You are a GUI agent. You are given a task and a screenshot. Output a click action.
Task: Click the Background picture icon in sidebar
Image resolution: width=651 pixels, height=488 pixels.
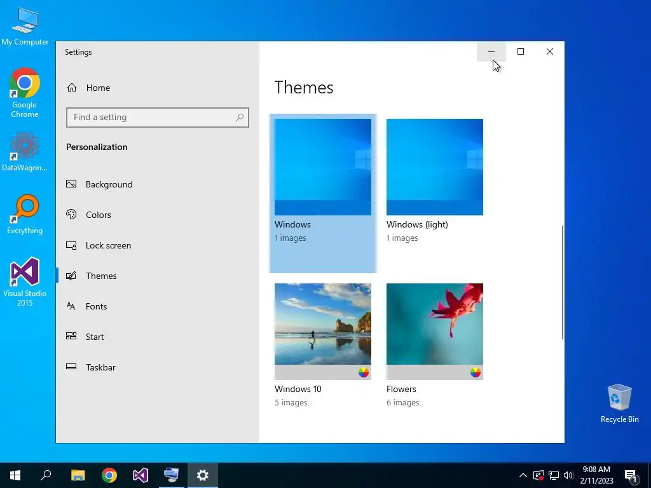pyautogui.click(x=71, y=184)
